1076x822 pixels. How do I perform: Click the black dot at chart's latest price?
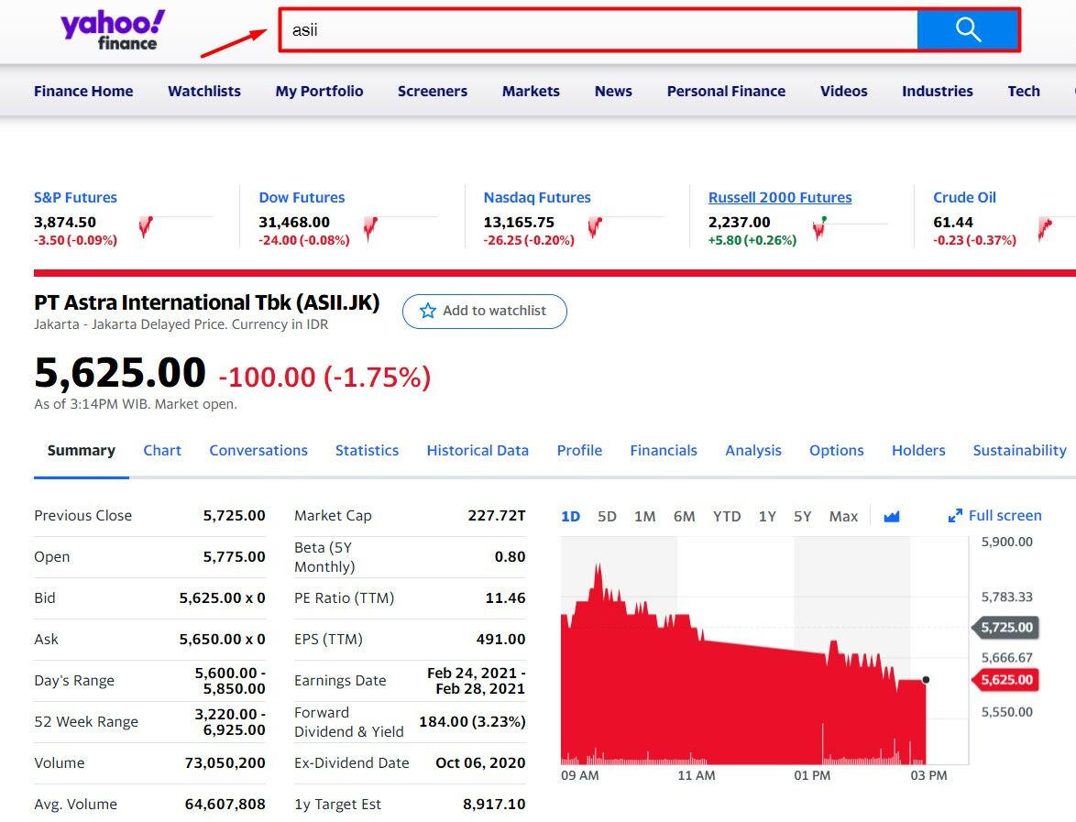coord(926,680)
